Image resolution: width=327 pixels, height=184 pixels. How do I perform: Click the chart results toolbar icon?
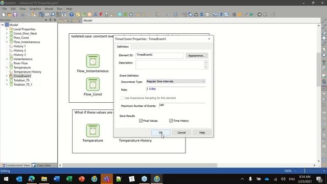pos(226,15)
